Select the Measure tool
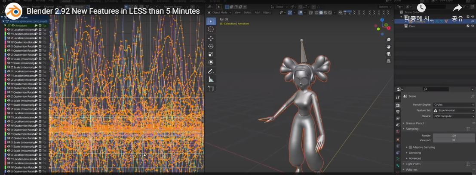 (211, 80)
